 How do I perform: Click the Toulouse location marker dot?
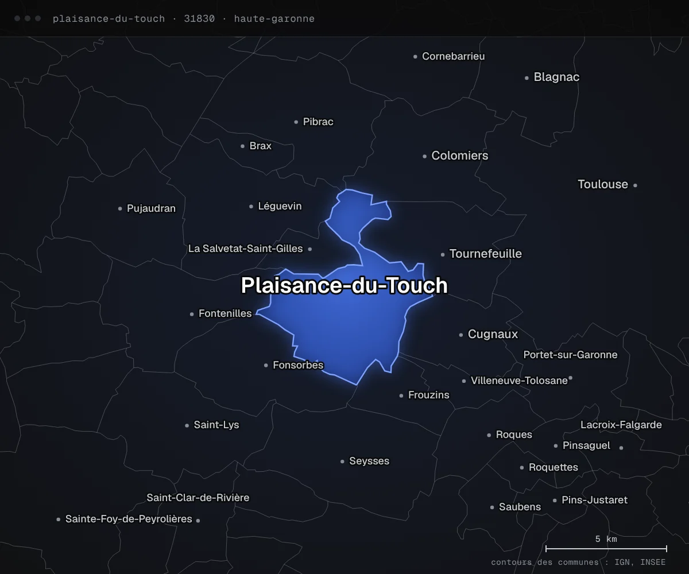[x=635, y=185]
